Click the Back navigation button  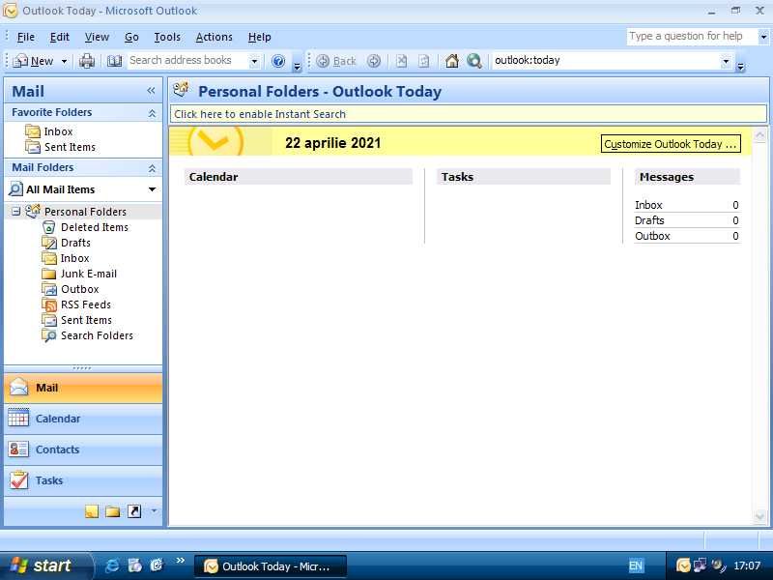pyautogui.click(x=336, y=61)
